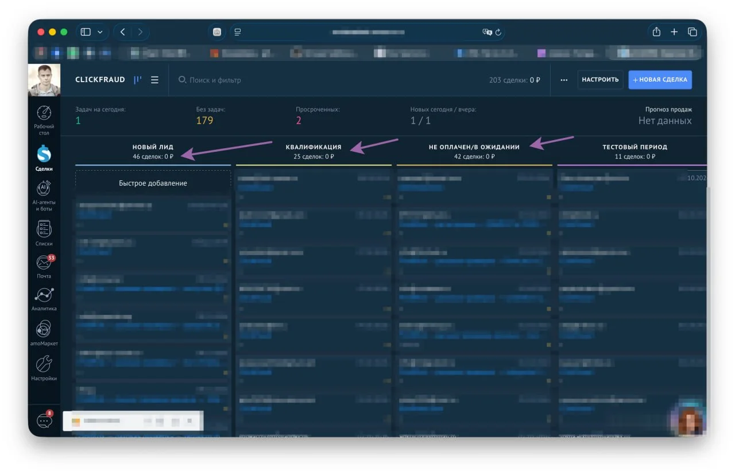
Task: Open a new Safari tab with plus
Action: (675, 32)
